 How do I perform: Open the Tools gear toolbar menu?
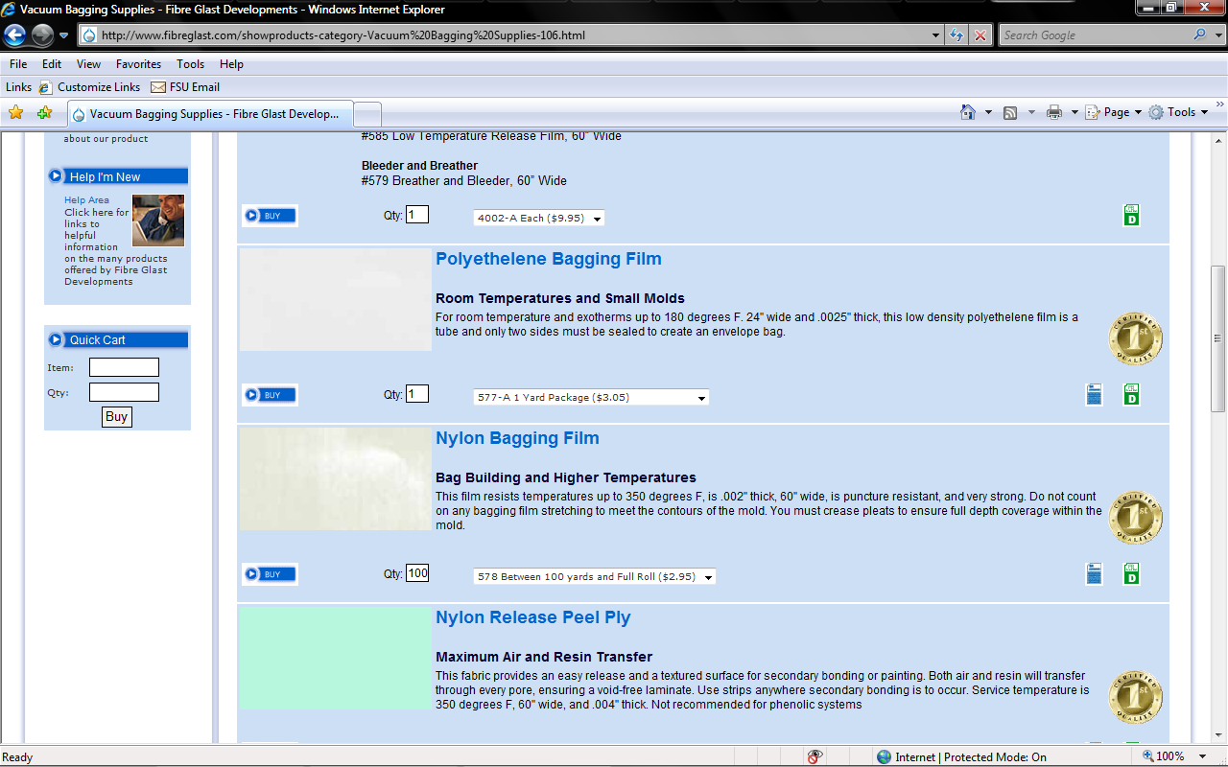click(x=1179, y=112)
